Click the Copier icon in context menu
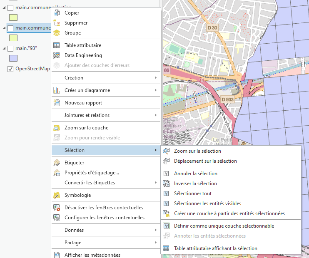This screenshot has width=309, height=258. coord(57,13)
